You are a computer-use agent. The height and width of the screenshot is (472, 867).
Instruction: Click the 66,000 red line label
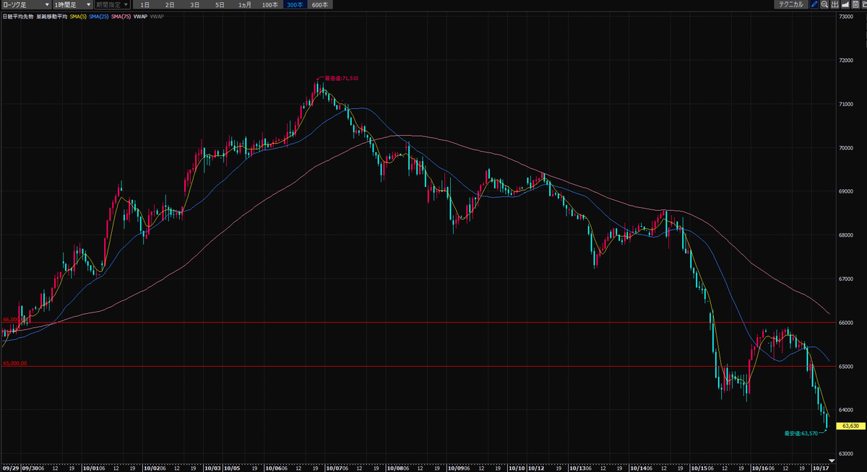pyautogui.click(x=14, y=319)
